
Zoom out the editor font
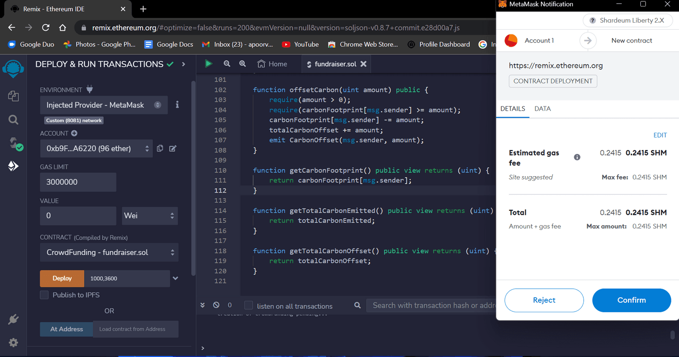pyautogui.click(x=227, y=64)
